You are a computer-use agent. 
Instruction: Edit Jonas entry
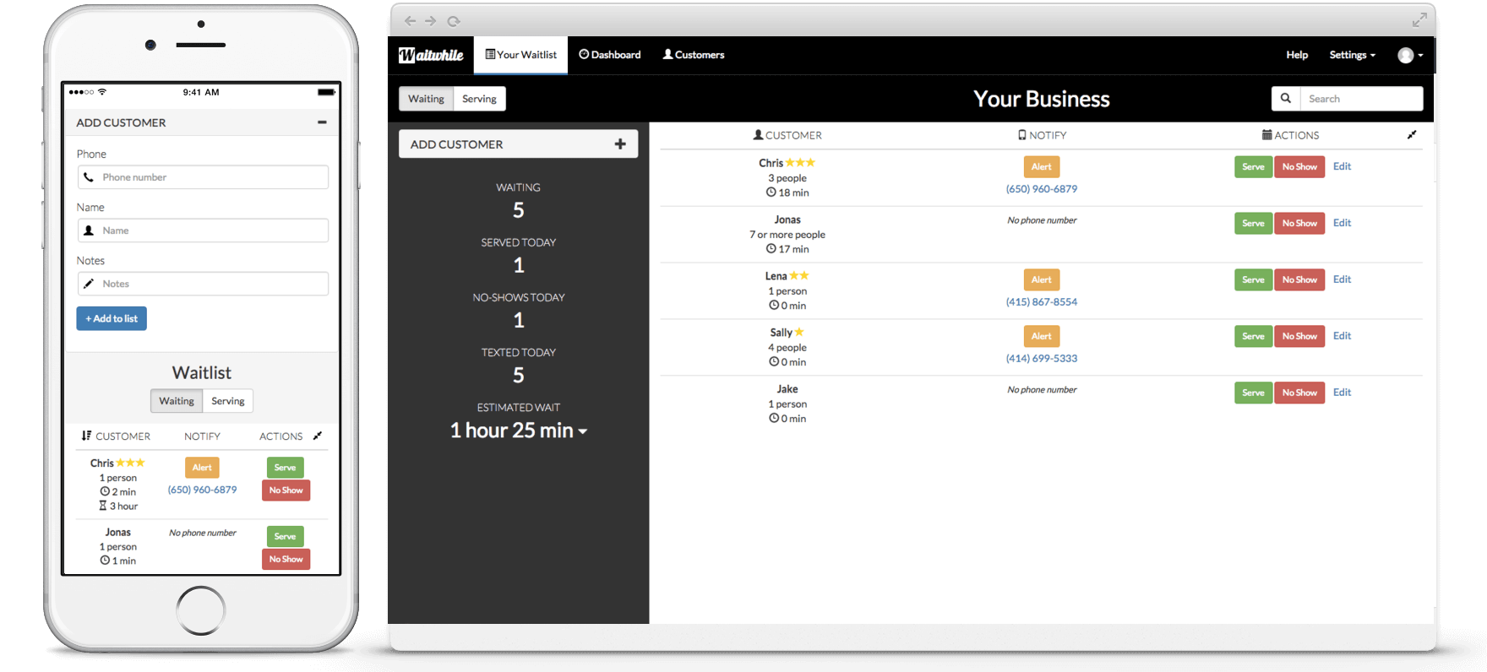pos(1342,223)
